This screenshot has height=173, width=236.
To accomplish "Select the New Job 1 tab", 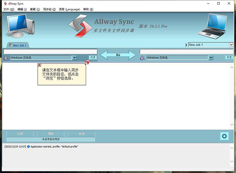I will tap(18, 45).
